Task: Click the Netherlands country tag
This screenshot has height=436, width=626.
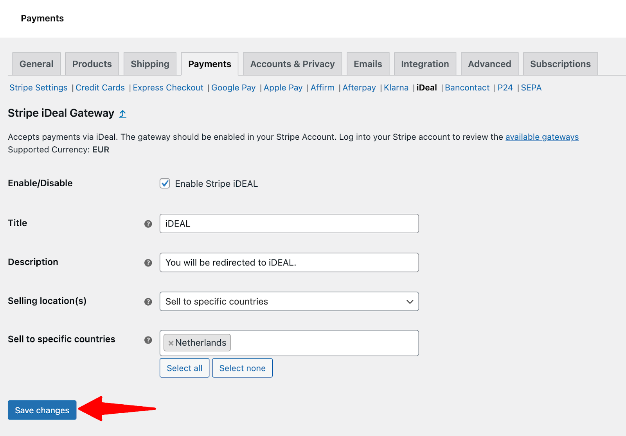Action: [x=197, y=343]
